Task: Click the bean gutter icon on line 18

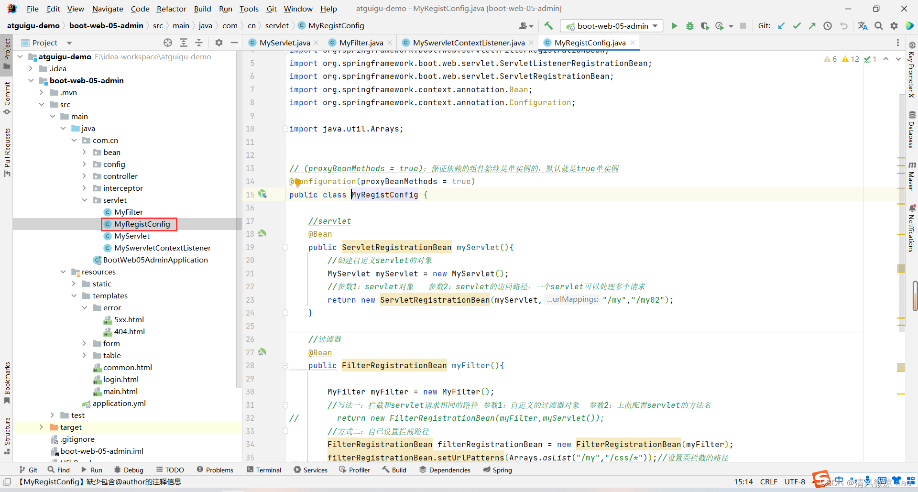Action: click(x=262, y=234)
